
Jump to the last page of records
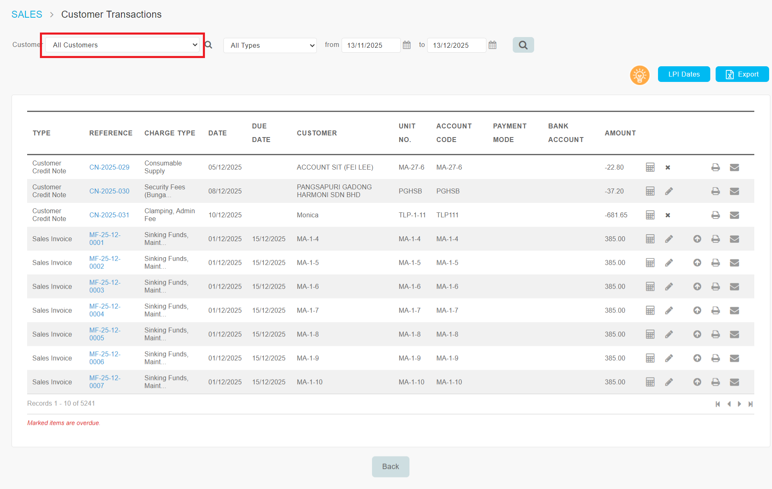coord(751,404)
